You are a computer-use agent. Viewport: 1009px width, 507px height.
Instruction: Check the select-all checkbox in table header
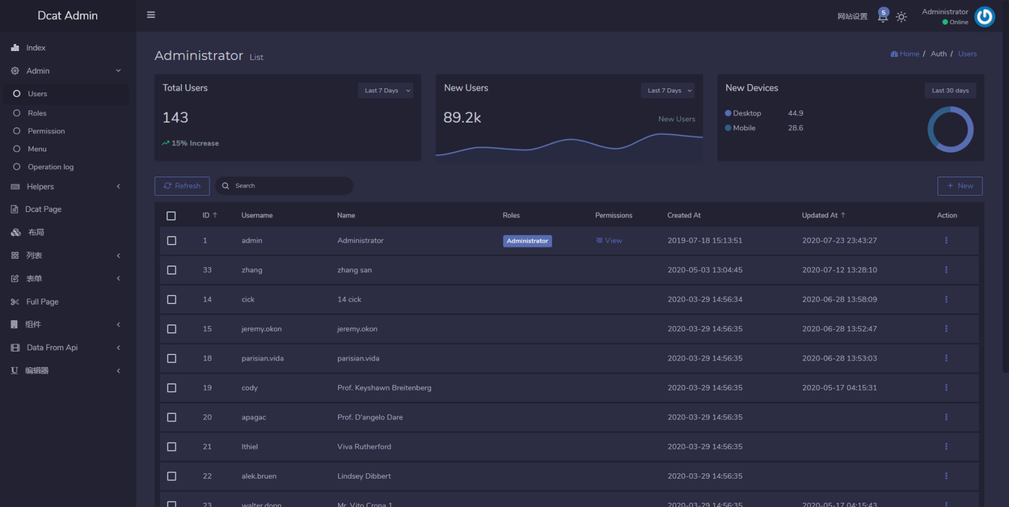coord(171,216)
